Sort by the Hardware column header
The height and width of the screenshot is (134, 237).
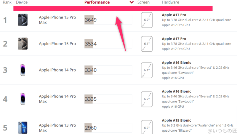click(170, 2)
